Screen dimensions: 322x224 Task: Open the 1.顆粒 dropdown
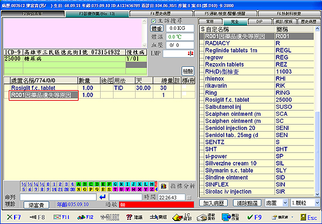click(x=306, y=203)
